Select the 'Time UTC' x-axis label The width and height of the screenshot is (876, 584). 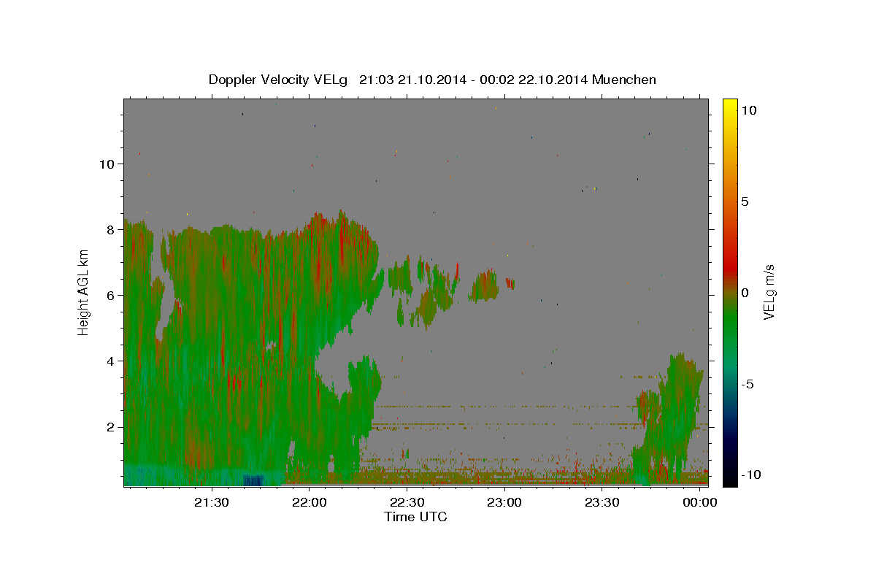[415, 517]
